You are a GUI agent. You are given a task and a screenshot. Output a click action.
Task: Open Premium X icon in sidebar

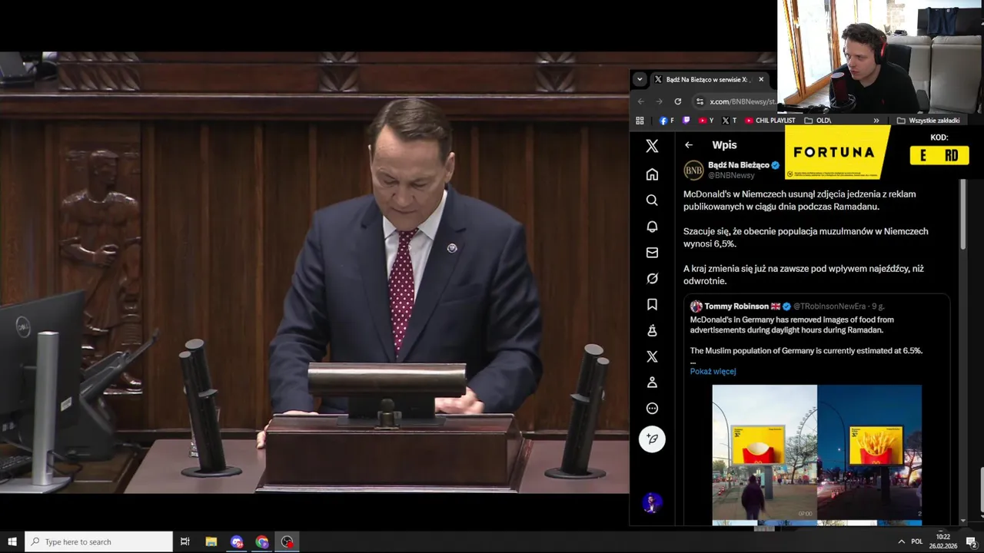pos(652,356)
